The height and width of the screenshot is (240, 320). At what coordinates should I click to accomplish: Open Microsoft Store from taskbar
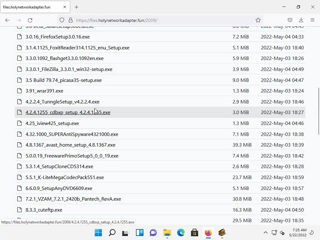[194, 232]
